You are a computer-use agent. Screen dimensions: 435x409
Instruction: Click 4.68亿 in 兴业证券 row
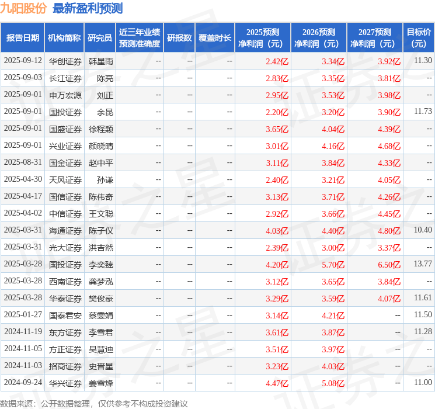389,146
